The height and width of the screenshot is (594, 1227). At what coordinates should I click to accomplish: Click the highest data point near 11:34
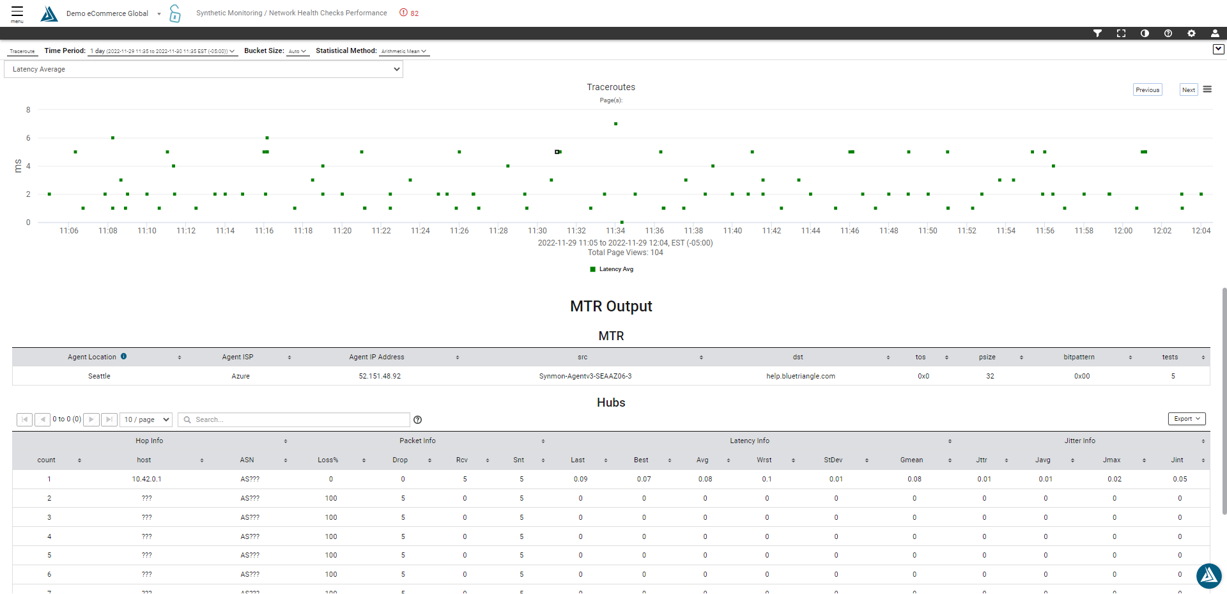click(x=615, y=123)
